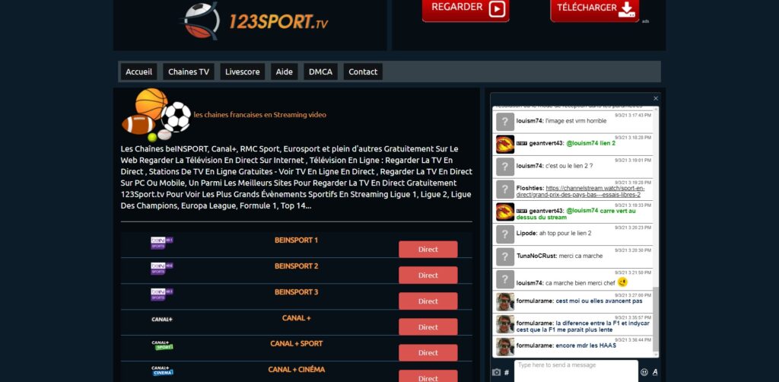Click the hashtag icon in chat
The height and width of the screenshot is (382, 779).
click(506, 372)
